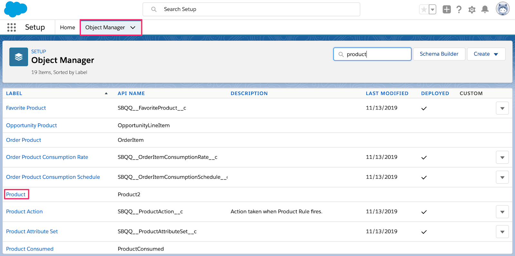Open row actions for Favorite Product

pos(502,108)
